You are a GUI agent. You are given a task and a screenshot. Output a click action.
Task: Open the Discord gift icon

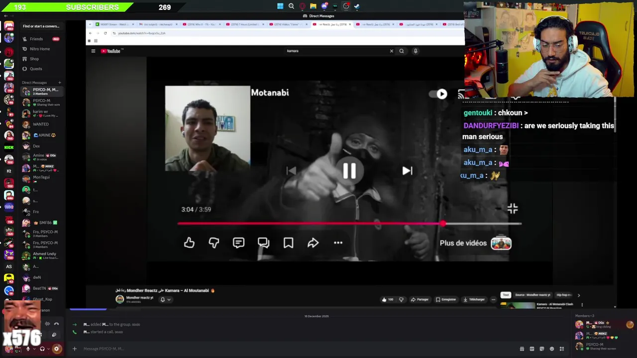522,349
